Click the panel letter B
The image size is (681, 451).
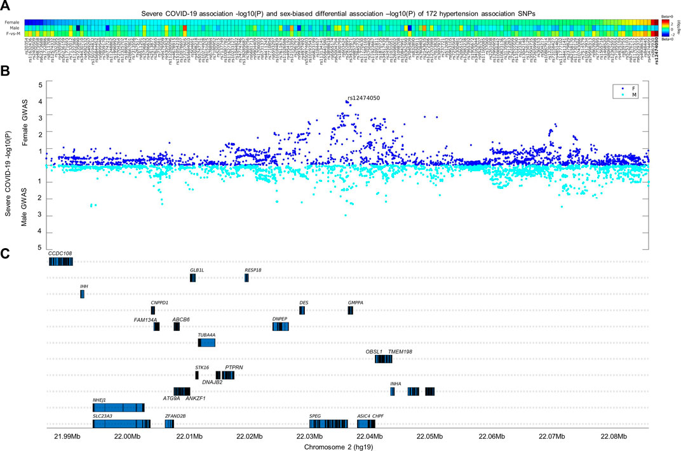pyautogui.click(x=5, y=71)
